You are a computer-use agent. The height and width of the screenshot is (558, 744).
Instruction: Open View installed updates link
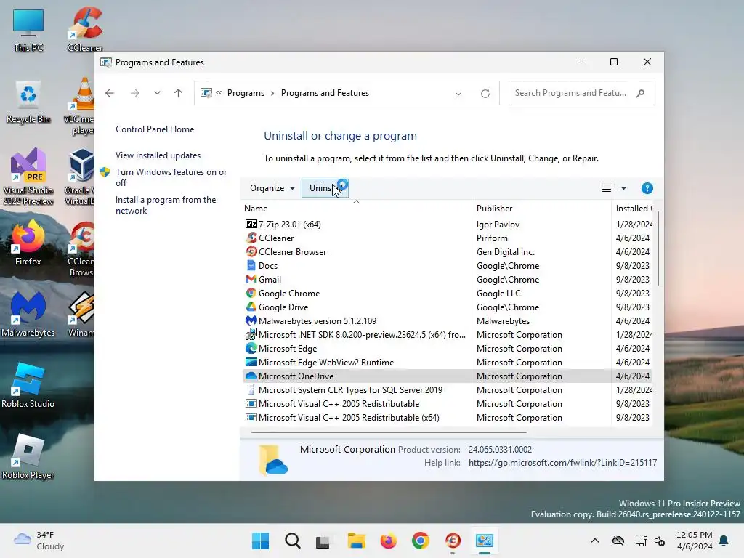[x=158, y=155]
